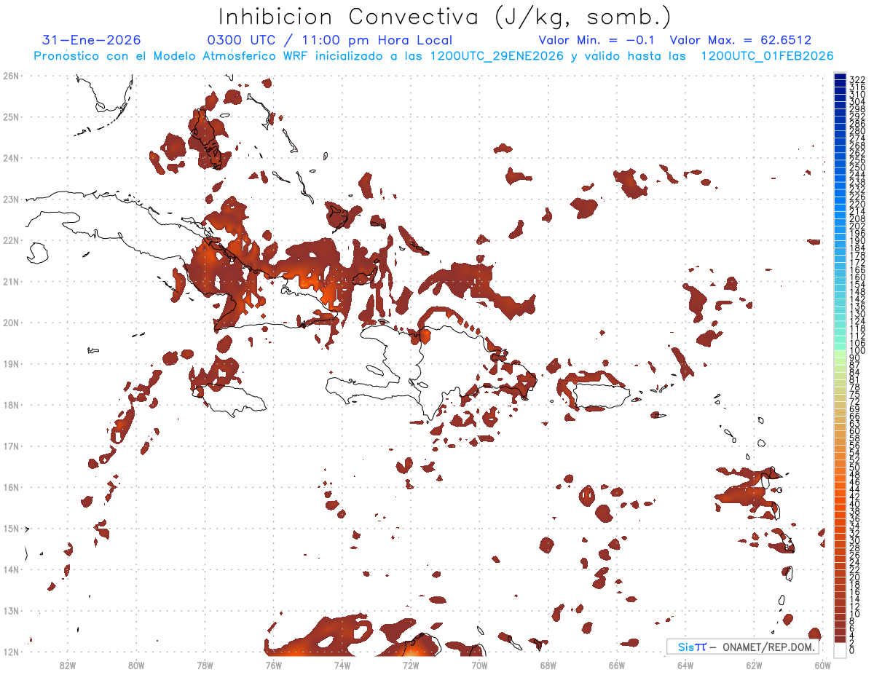Click the "15N" latitude label
Screen dimensions: 874x675
pos(10,528)
